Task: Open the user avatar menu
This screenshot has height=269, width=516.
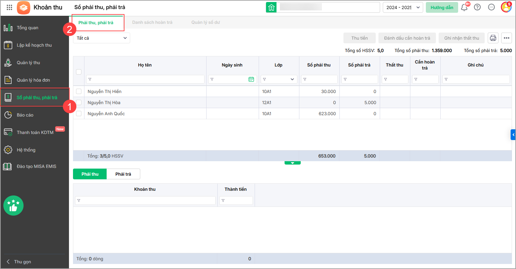Action: [506, 7]
